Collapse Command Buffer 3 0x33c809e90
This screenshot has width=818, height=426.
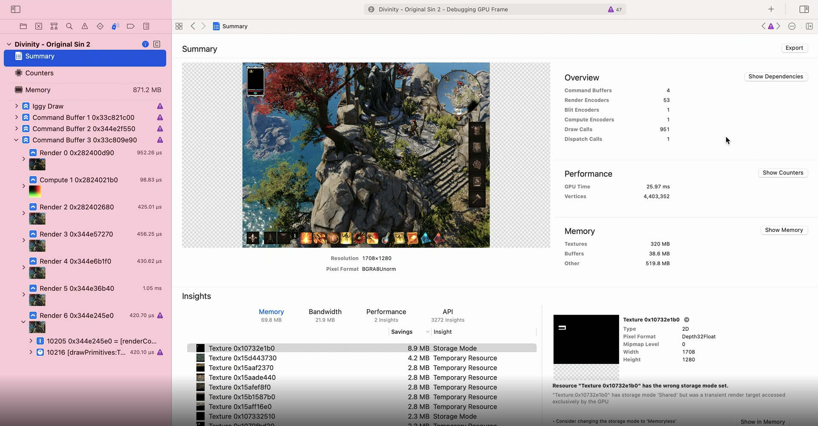point(16,140)
